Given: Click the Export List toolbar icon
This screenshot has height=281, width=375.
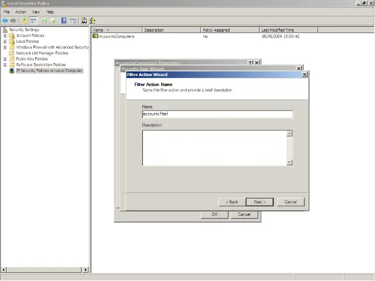Looking at the screenshot, I should 53,20.
